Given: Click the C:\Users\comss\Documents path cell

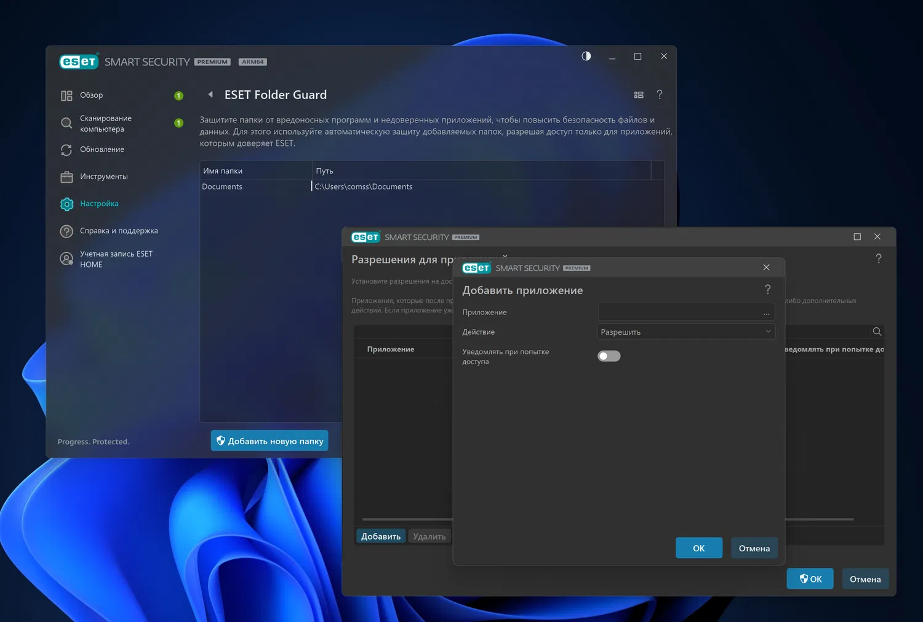Looking at the screenshot, I should pos(364,186).
